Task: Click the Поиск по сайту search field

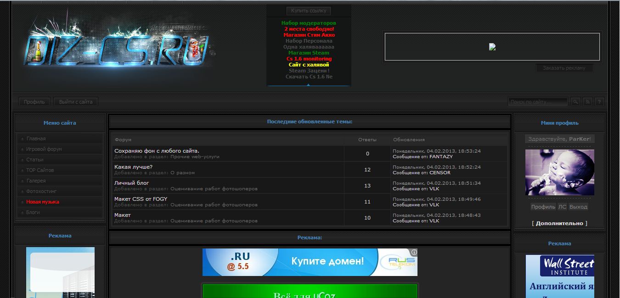Action: [x=538, y=102]
